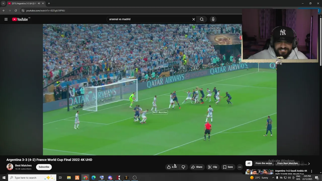Close the Argentina 3-3 YouTube tab
322x181 pixels.
point(43,4)
